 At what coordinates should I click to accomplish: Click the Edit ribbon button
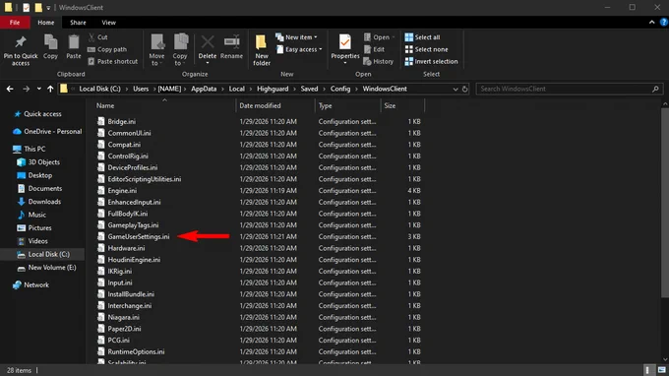point(374,49)
